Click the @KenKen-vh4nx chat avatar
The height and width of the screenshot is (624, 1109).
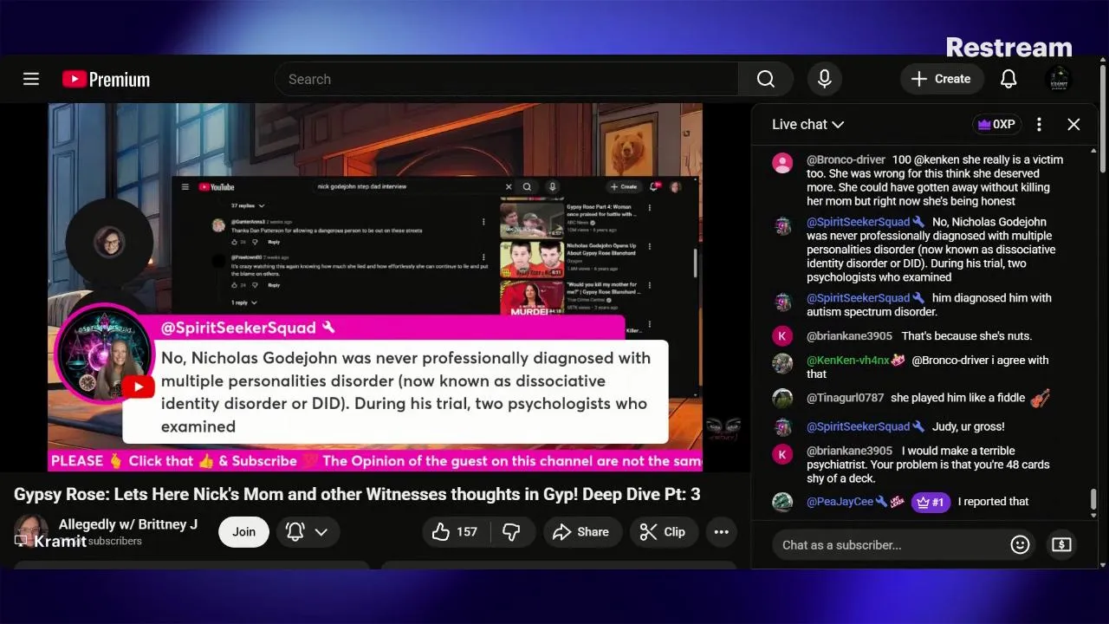point(782,364)
